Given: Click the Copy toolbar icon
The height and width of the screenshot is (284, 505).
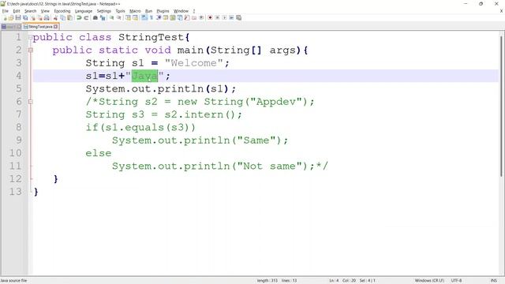Looking at the screenshot, I should pos(63,17).
